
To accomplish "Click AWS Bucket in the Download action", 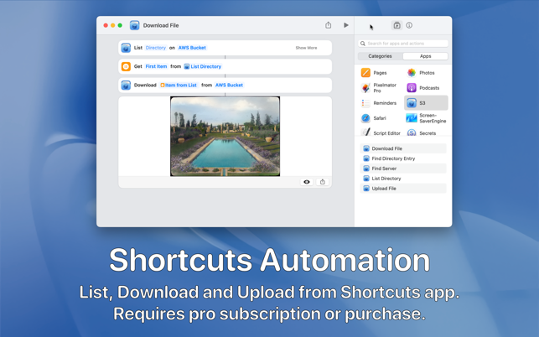I will tap(229, 85).
